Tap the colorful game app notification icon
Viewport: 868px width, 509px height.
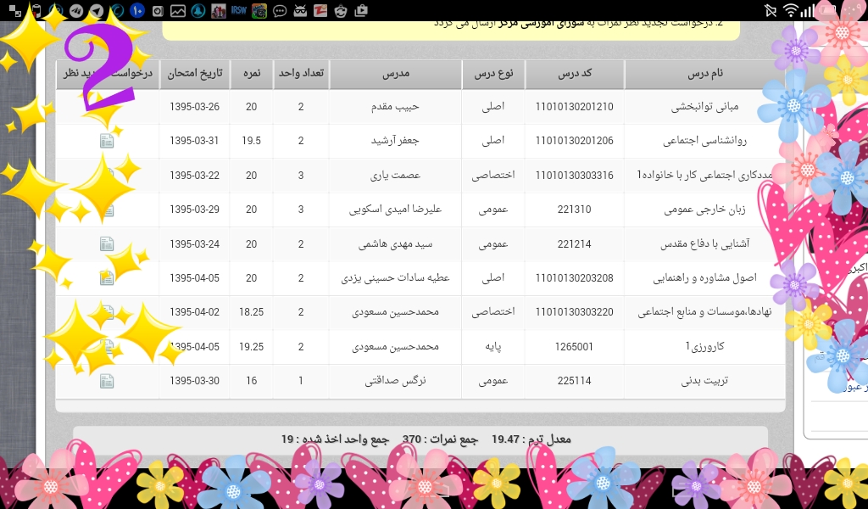click(x=259, y=10)
